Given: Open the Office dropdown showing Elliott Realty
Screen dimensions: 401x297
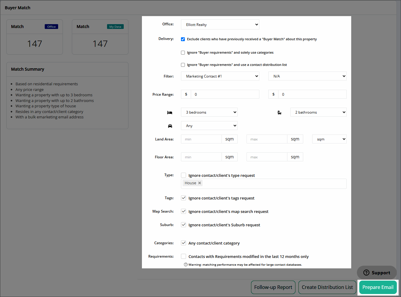Looking at the screenshot, I should pos(220,24).
